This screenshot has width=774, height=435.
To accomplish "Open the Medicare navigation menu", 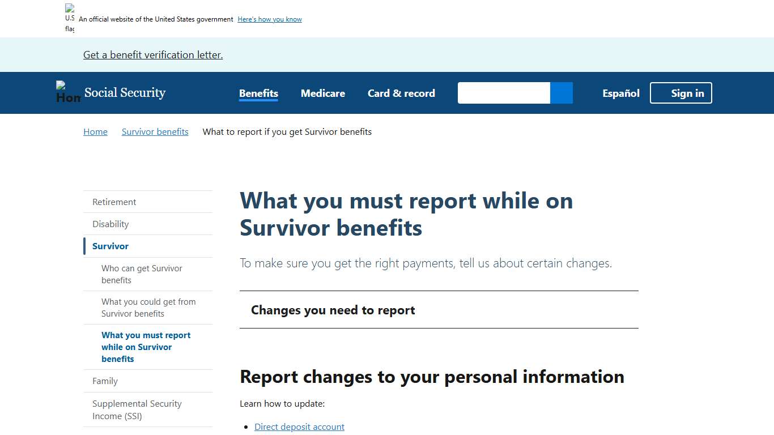I will 322,93.
